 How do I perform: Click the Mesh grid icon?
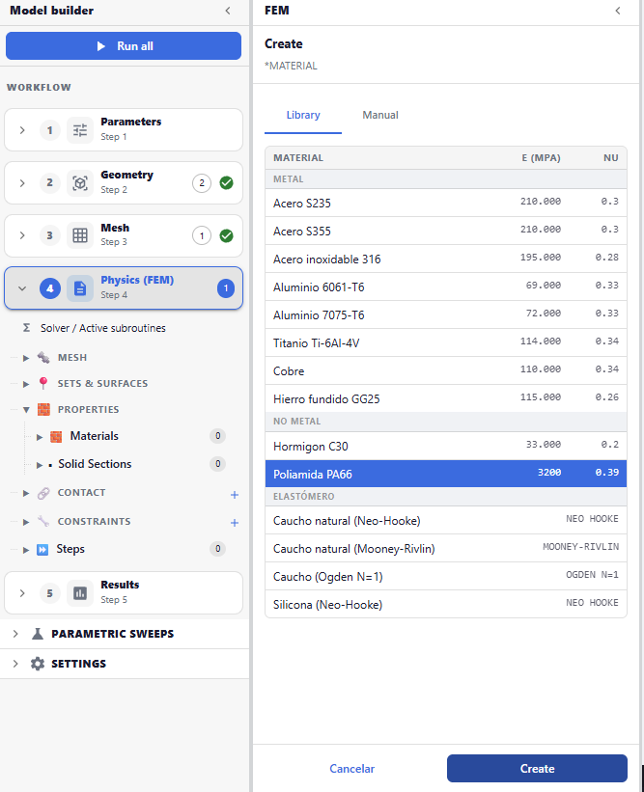click(80, 235)
